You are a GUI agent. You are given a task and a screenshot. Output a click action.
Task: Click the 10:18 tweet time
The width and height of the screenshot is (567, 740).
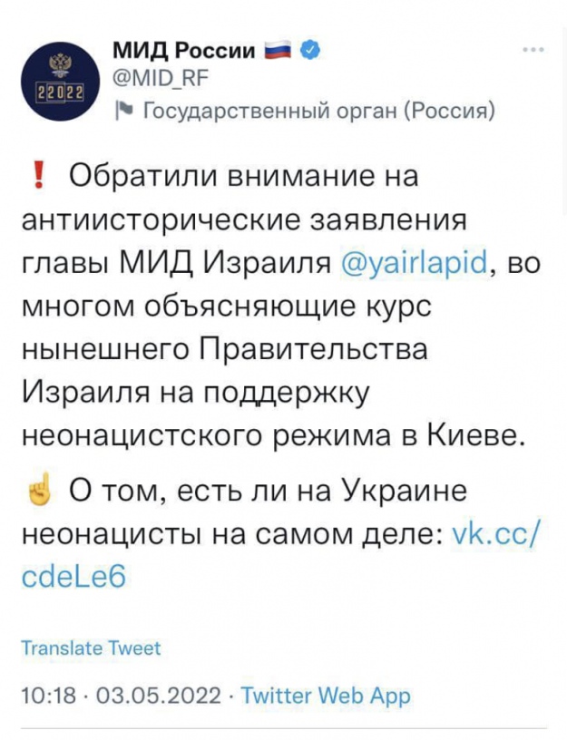tap(42, 696)
